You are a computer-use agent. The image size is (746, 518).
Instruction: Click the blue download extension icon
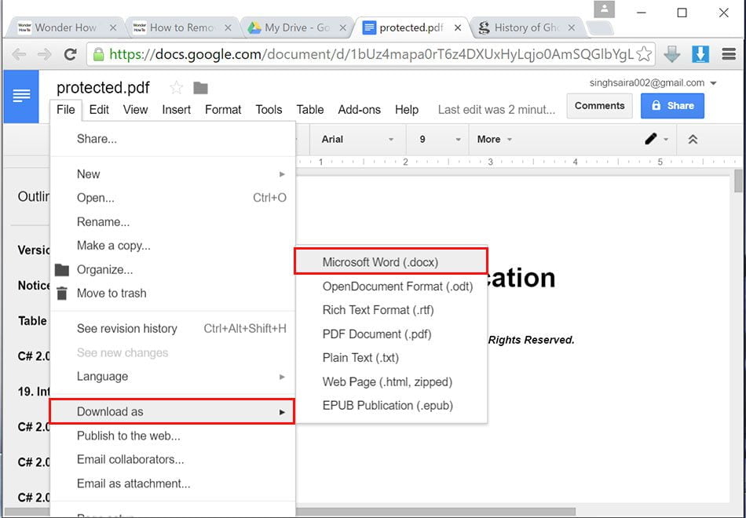click(700, 54)
